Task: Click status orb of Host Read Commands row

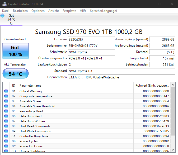Action: tap(6, 126)
